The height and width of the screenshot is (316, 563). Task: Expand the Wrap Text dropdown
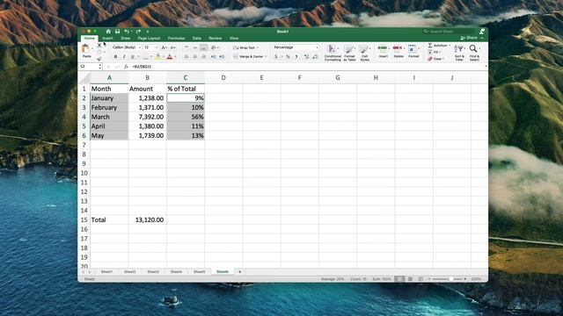258,47
